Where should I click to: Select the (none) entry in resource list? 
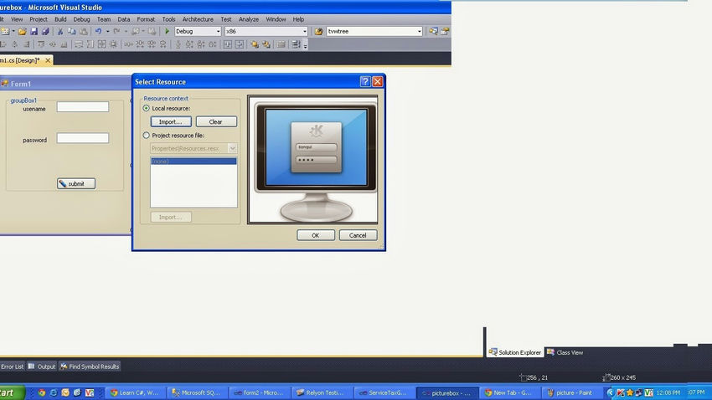(193, 162)
